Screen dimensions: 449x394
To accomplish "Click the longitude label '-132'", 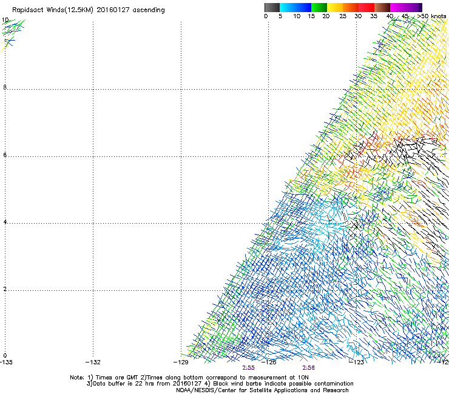I will coord(93,362).
